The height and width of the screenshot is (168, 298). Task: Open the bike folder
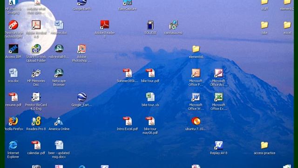pyautogui.click(x=264, y=25)
